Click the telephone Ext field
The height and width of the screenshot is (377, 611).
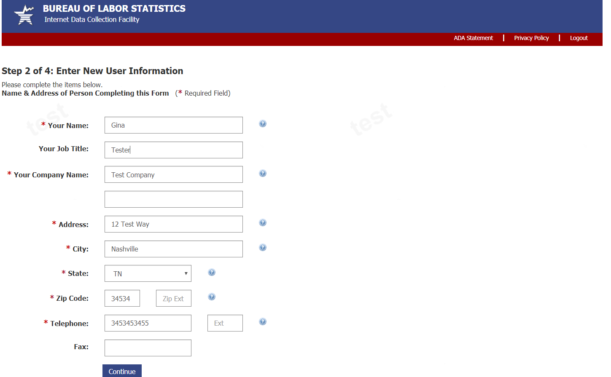tap(225, 323)
